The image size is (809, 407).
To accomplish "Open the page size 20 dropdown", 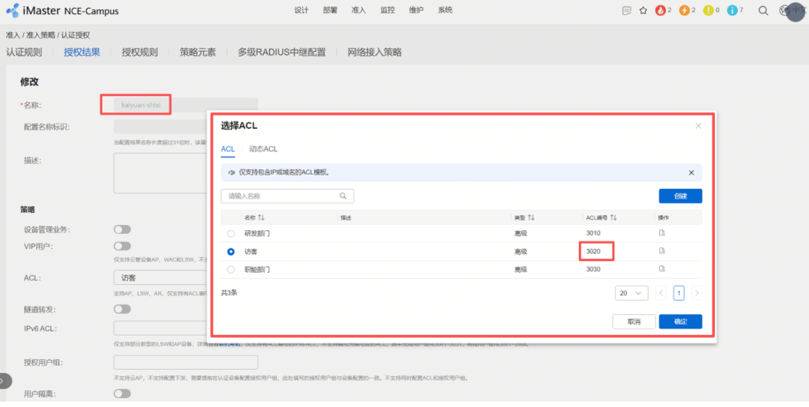I will 631,293.
